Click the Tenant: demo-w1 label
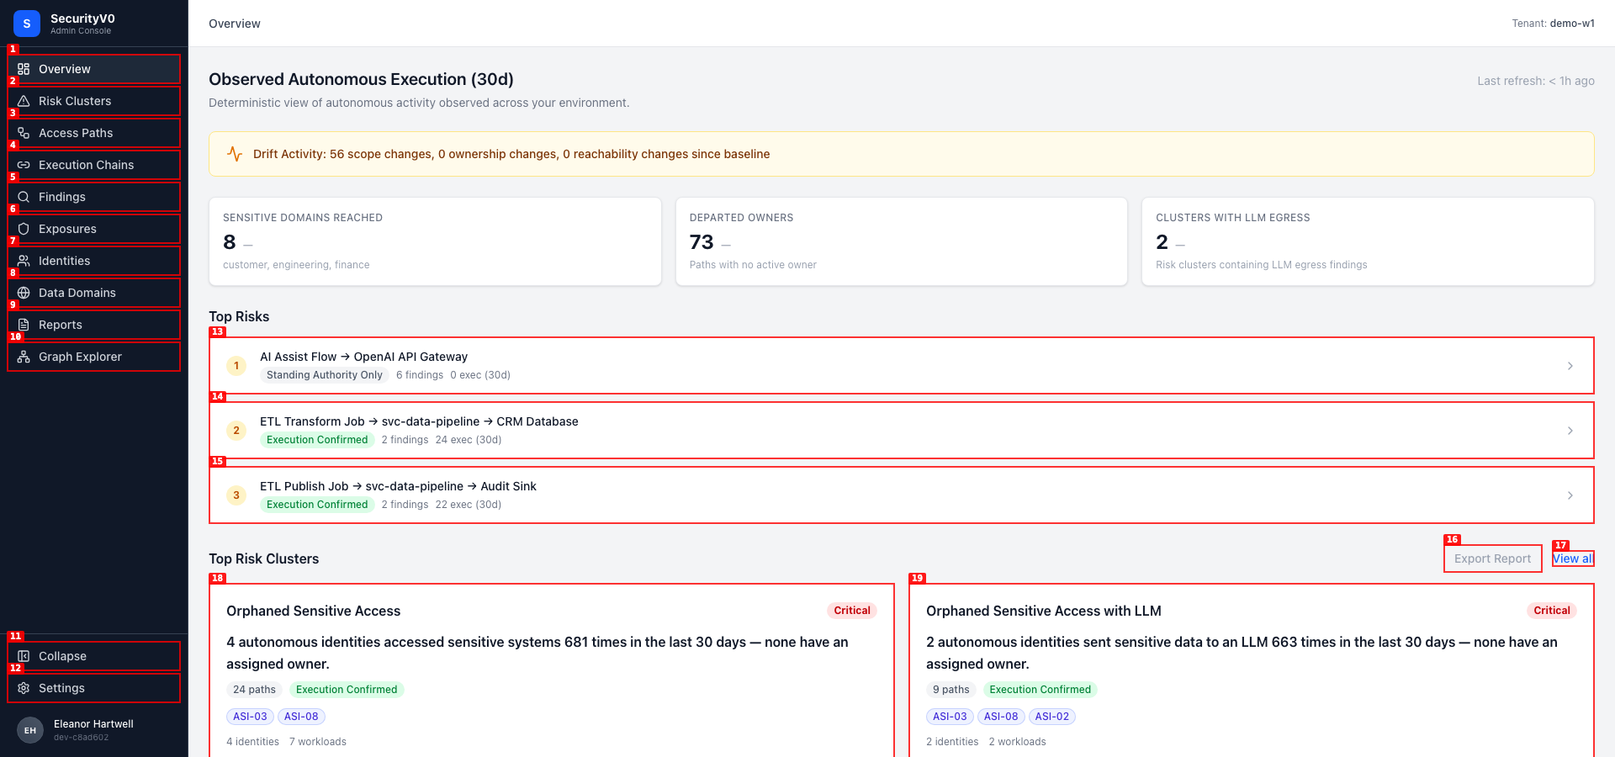1615x757 pixels. [1553, 24]
